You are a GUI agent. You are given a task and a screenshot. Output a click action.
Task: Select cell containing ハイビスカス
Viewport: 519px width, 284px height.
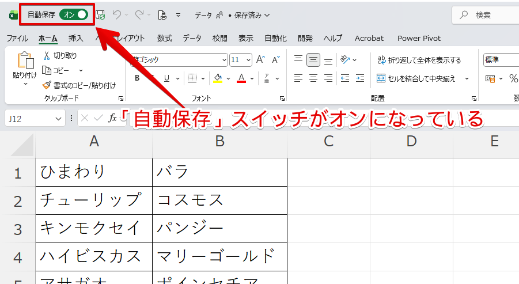(94, 257)
